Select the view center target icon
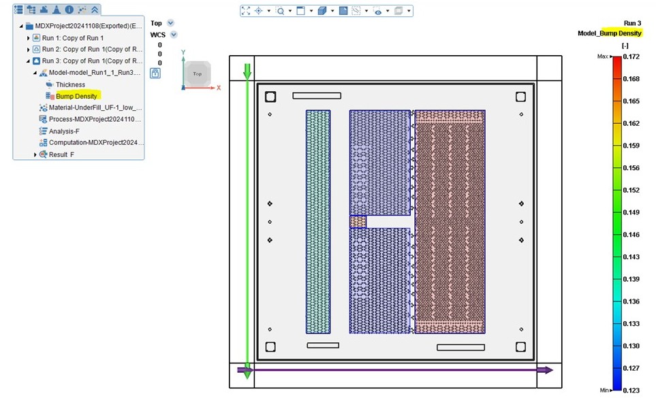The height and width of the screenshot is (398, 656). [x=260, y=11]
